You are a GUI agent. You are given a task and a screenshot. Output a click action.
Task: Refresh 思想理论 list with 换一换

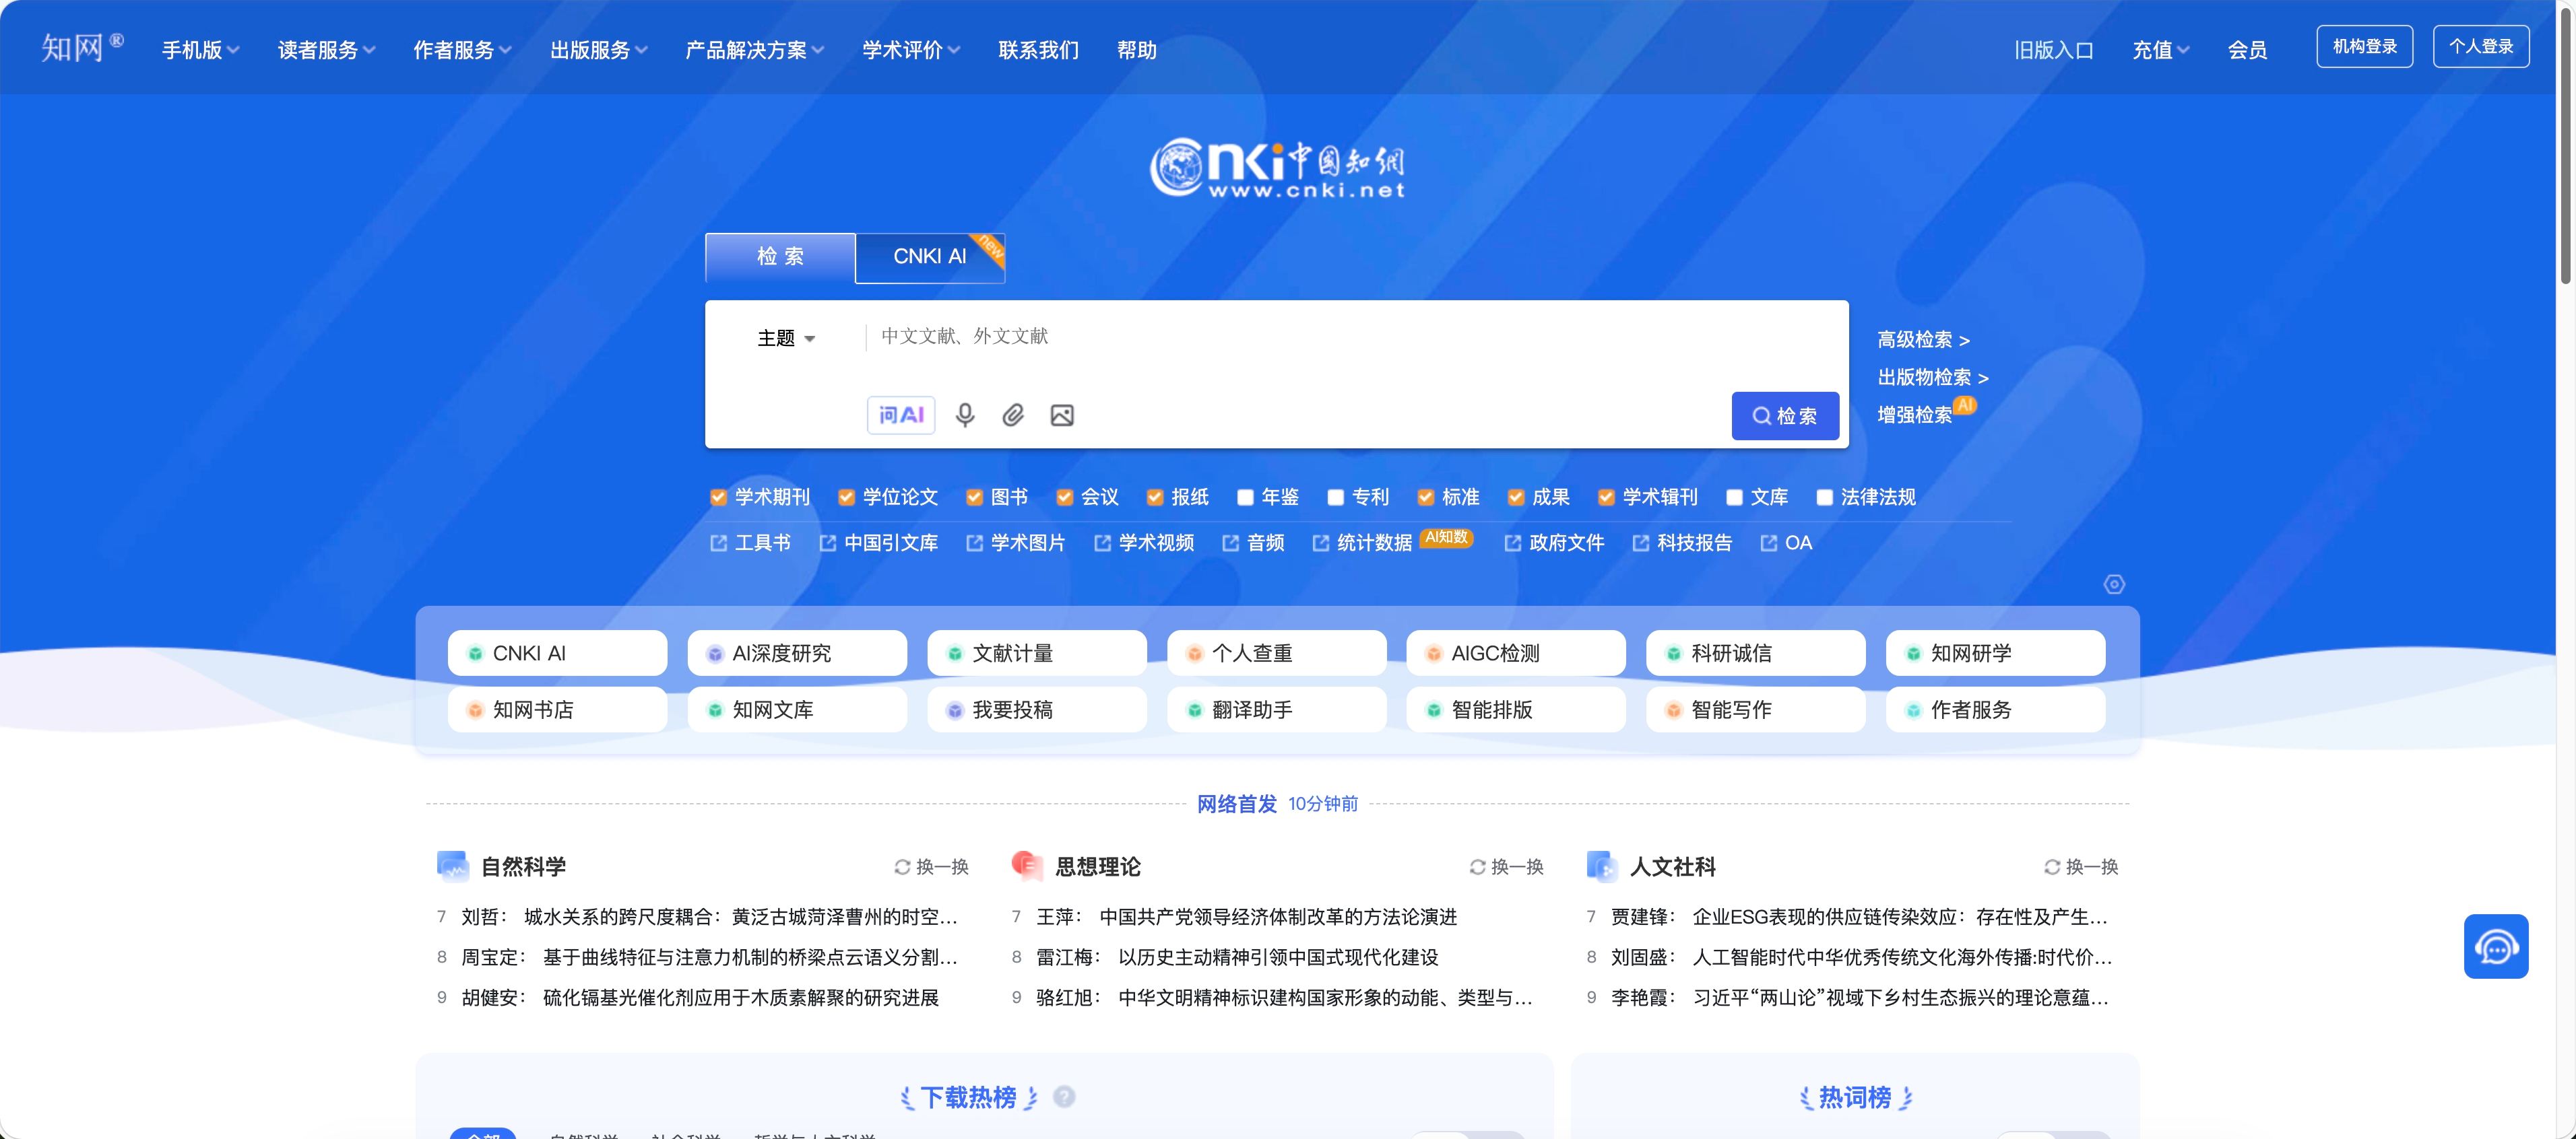[x=1507, y=866]
